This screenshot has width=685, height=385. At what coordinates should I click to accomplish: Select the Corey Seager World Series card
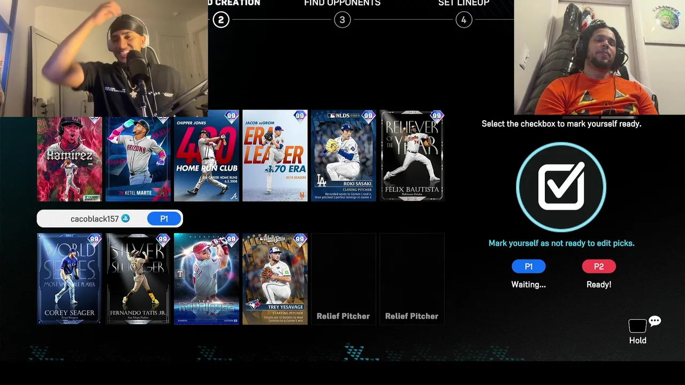pos(70,279)
